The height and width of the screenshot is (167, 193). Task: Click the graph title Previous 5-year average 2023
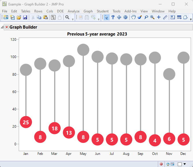point(97,34)
